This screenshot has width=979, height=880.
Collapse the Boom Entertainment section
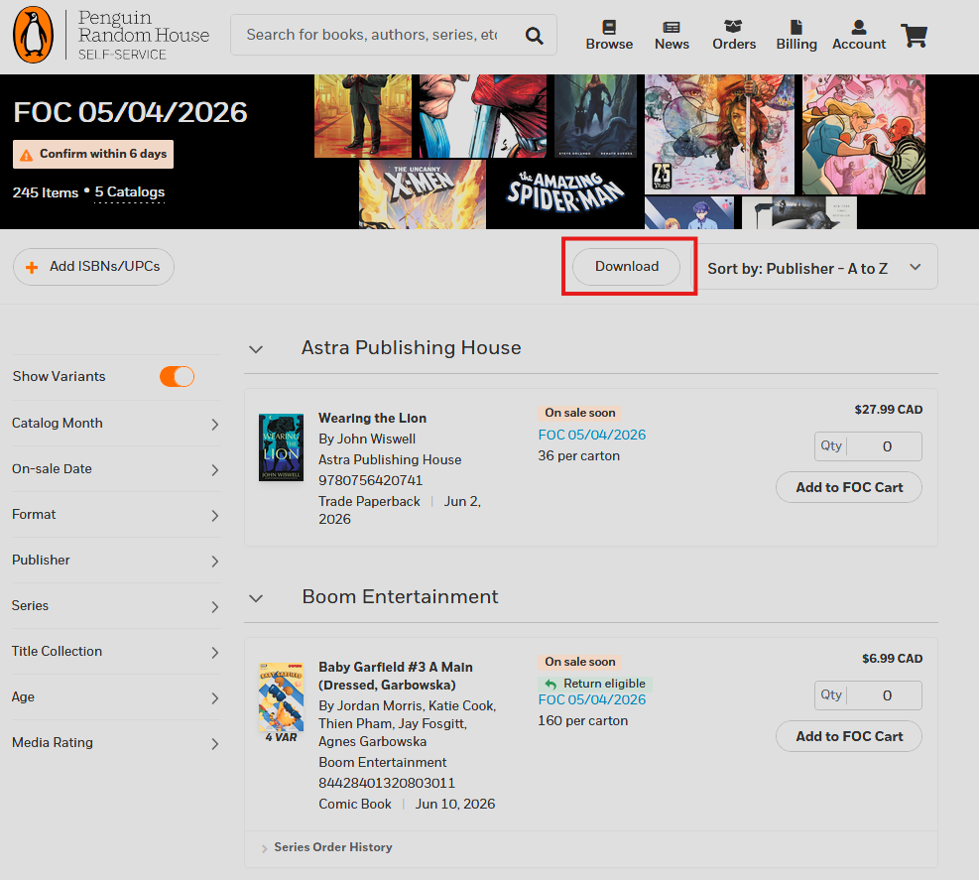click(x=256, y=598)
